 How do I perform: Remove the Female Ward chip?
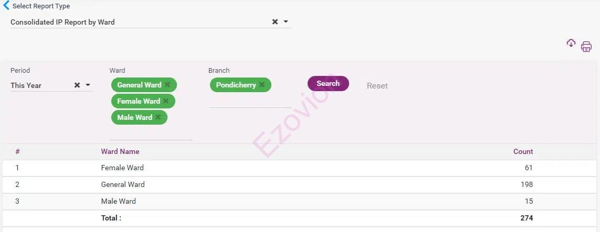click(x=166, y=101)
